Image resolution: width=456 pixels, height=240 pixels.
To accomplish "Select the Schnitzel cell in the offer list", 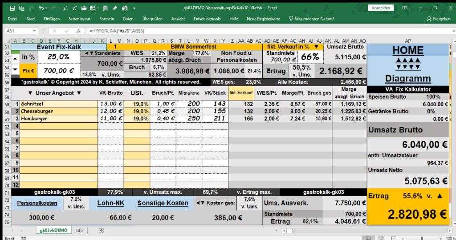I will (x=58, y=104).
